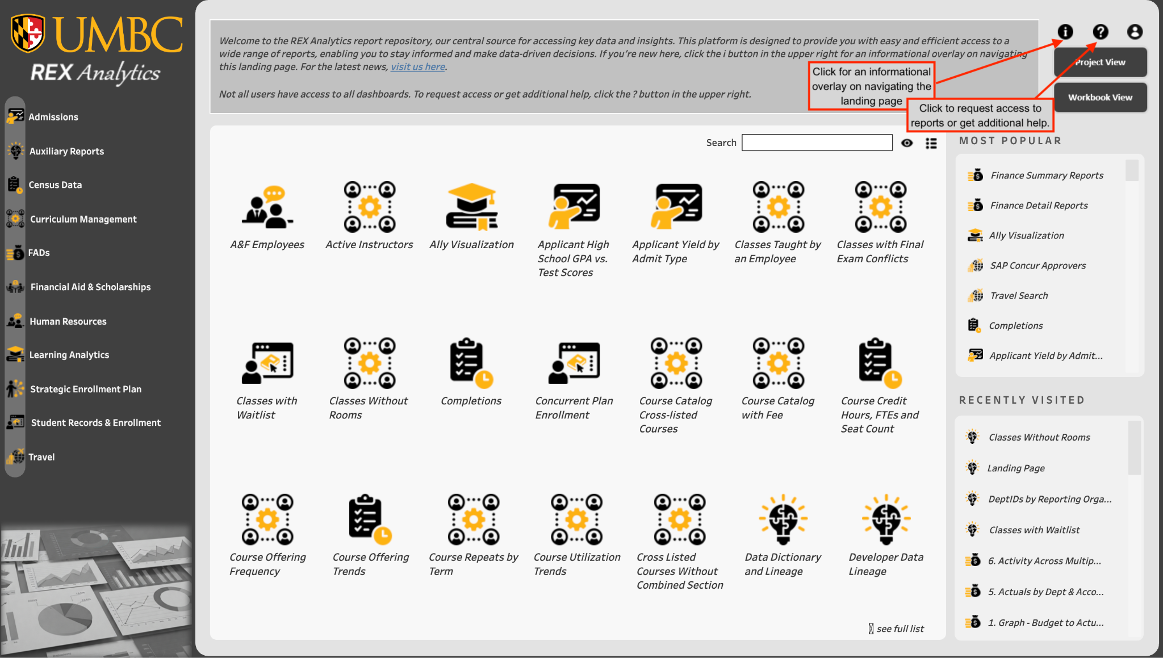Click the Workbook View button
Image resolution: width=1163 pixels, height=658 pixels.
click(1100, 98)
